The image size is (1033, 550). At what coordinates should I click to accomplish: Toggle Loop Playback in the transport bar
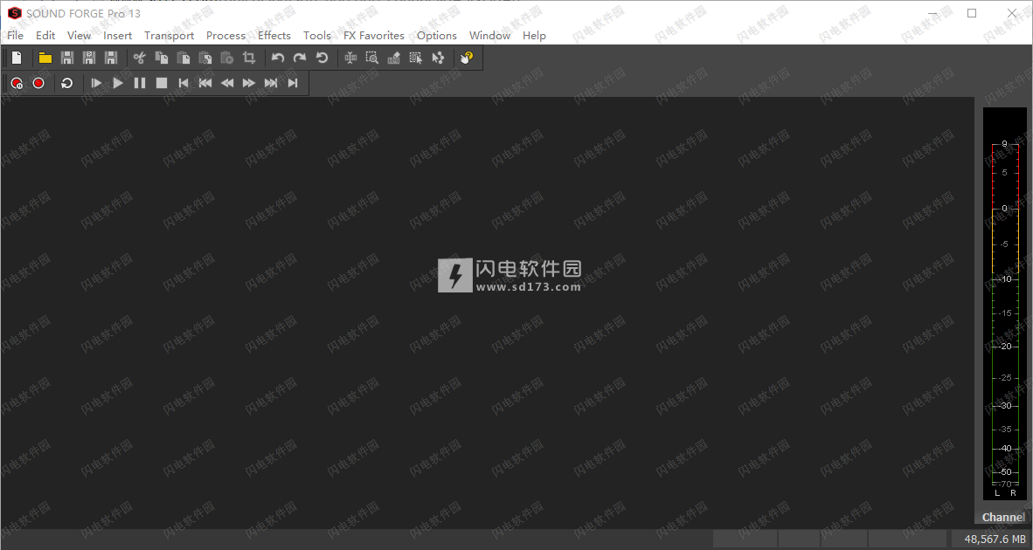(66, 83)
